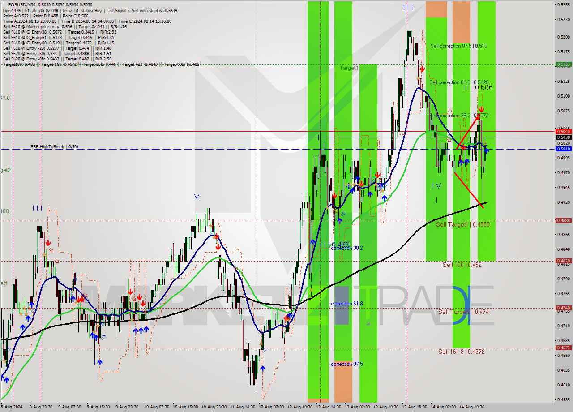Select the green 0.5153 price tag

(563, 64)
